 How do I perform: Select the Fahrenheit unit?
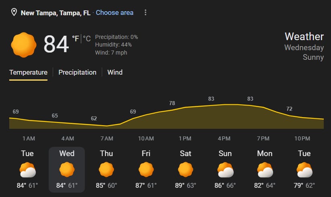[75, 39]
